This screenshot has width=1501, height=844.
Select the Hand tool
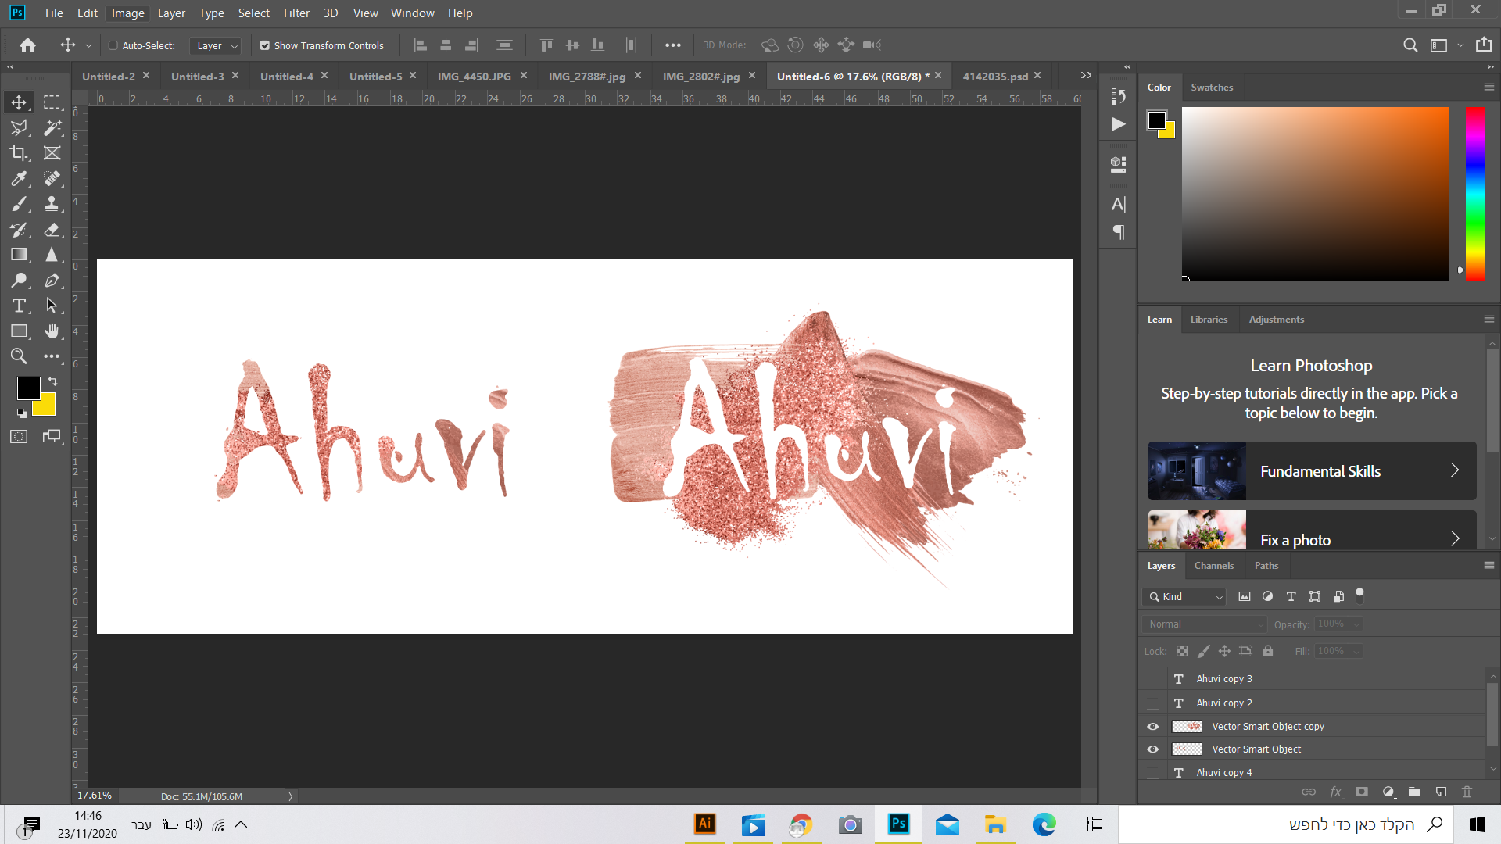[x=52, y=331]
